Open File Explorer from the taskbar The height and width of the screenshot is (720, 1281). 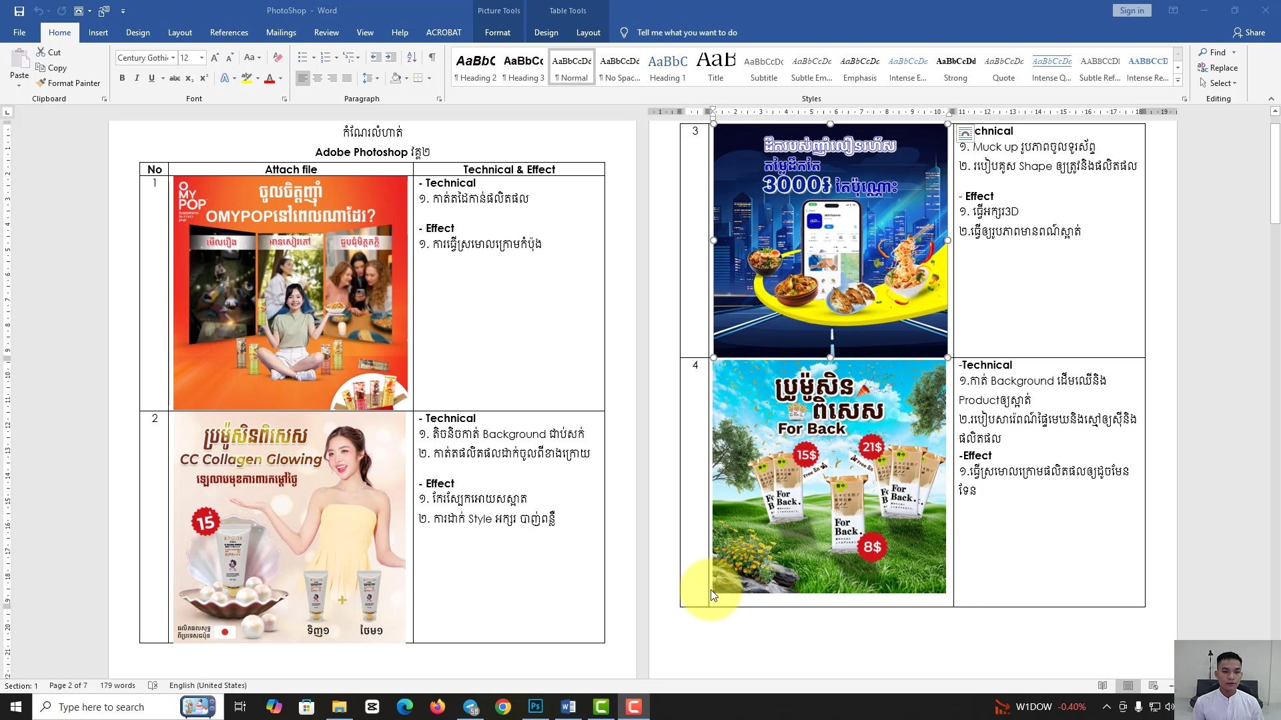tap(340, 707)
